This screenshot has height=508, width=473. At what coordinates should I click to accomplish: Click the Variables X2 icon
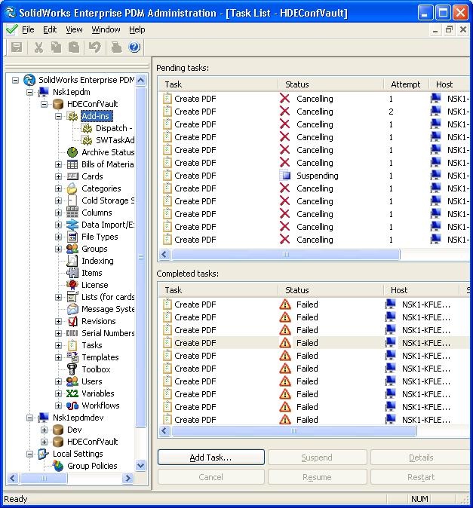[x=72, y=393]
